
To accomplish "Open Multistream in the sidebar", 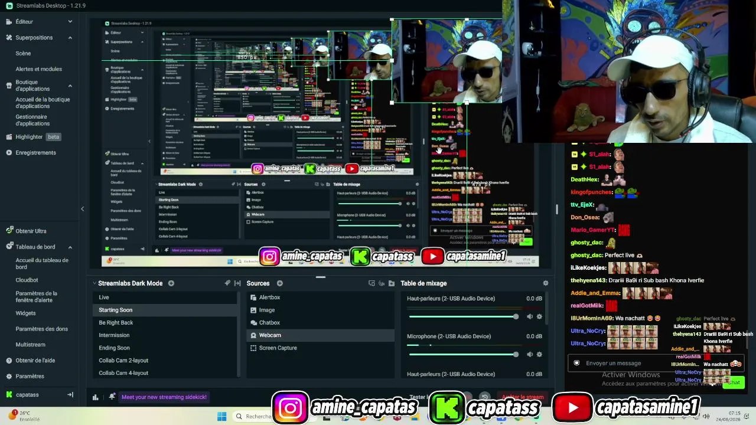I will 30,345.
